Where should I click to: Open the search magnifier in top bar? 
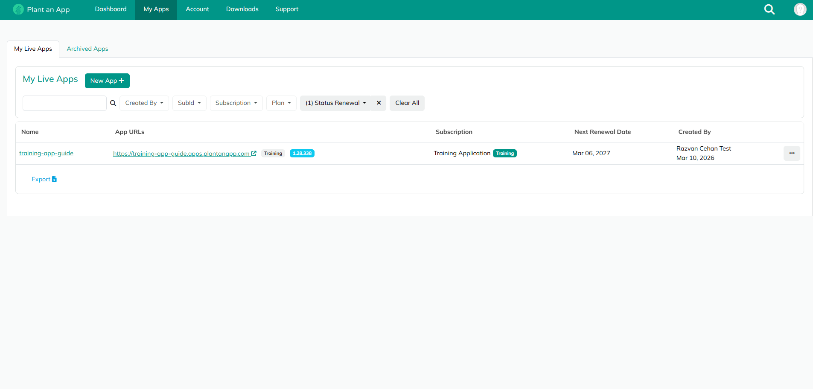[x=769, y=9]
